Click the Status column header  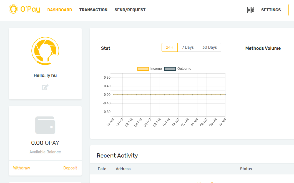pyautogui.click(x=246, y=169)
